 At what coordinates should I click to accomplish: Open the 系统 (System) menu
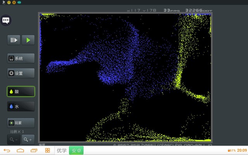pyautogui.click(x=21, y=59)
